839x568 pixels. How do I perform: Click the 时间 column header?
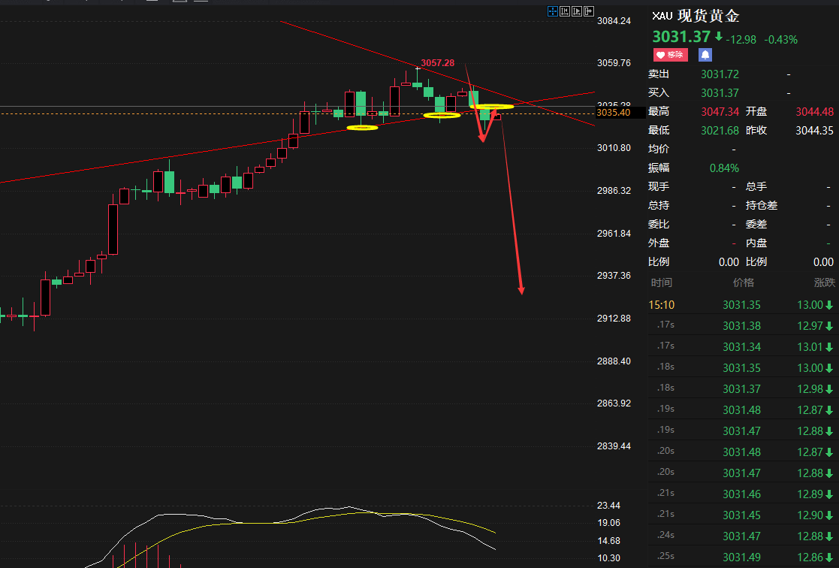[x=662, y=282]
